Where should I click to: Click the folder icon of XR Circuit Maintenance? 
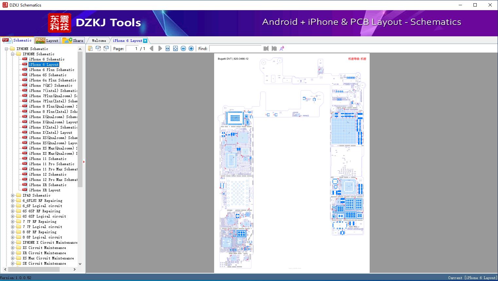coord(19,253)
